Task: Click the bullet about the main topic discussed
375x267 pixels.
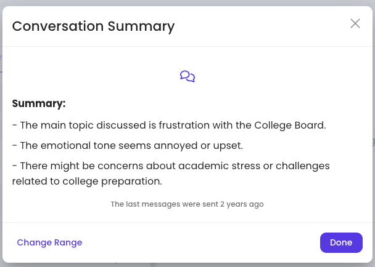Action: coord(169,126)
